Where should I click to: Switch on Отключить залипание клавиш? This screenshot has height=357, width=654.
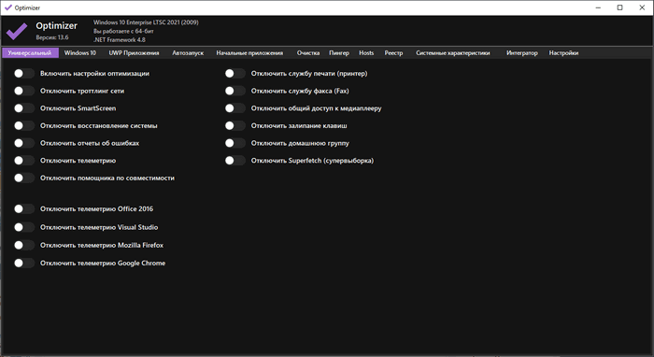pyautogui.click(x=235, y=125)
